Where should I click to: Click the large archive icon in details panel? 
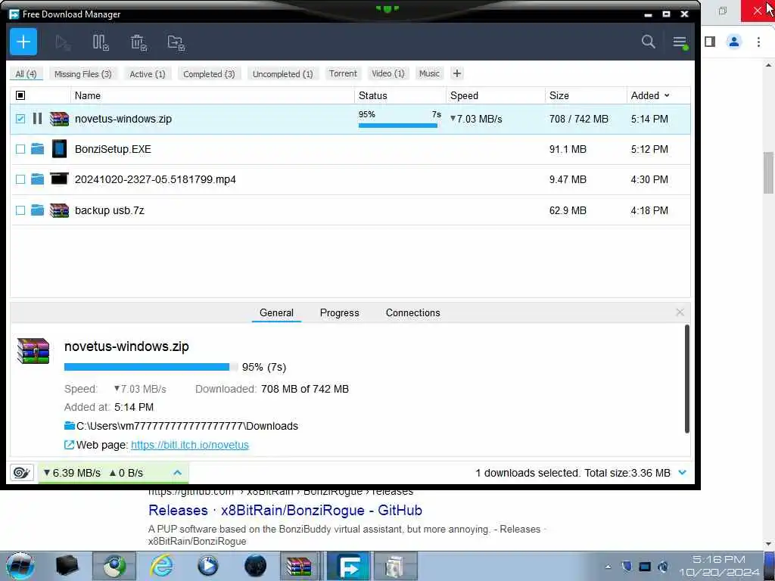point(33,351)
